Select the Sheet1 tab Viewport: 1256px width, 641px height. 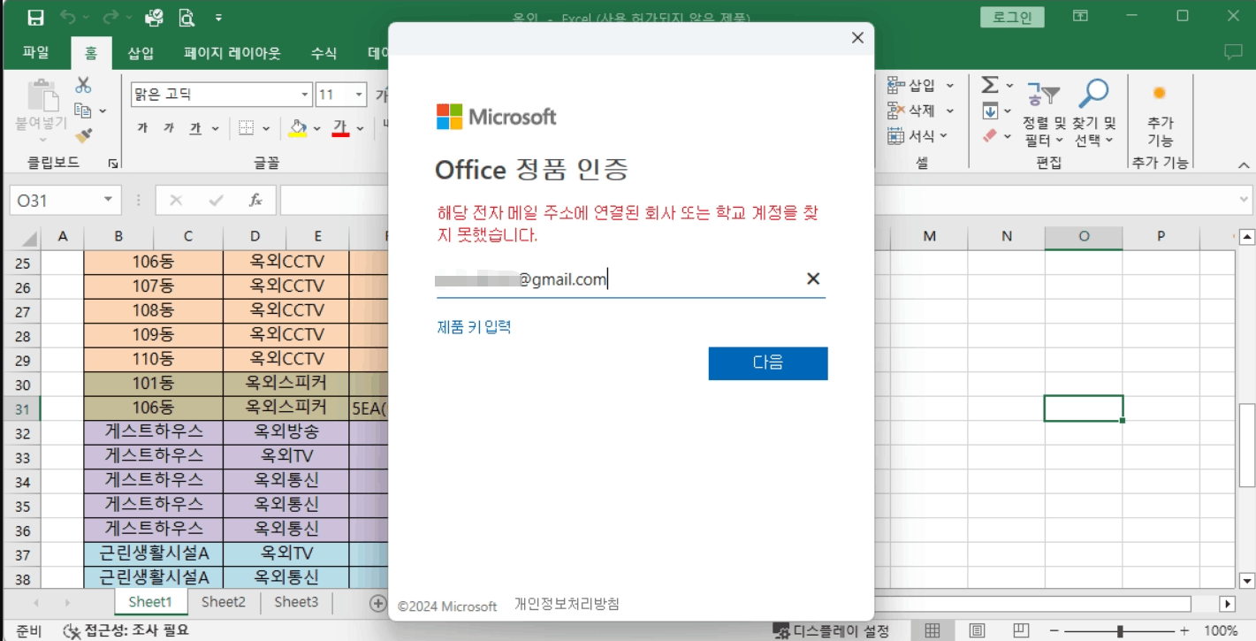pos(149,602)
